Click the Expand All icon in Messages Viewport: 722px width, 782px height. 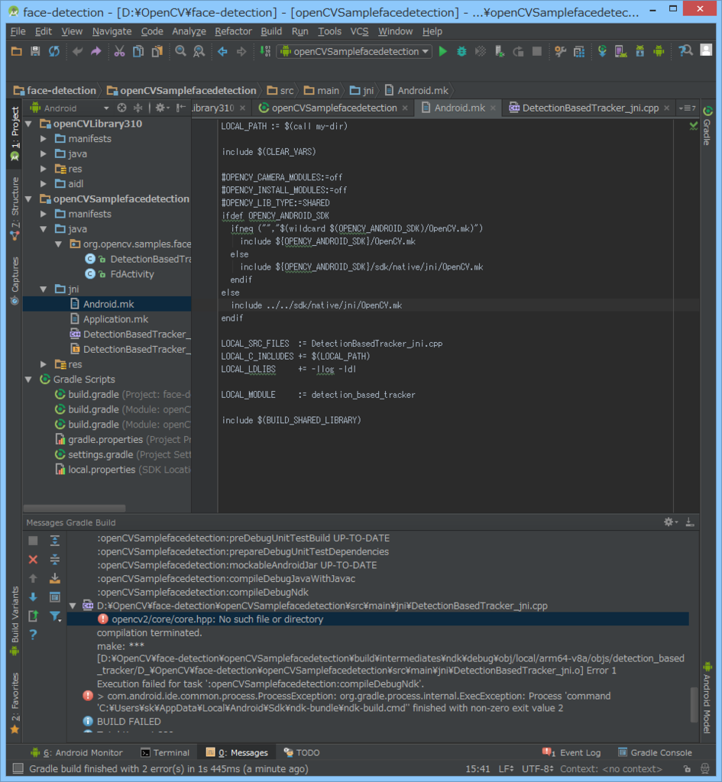point(55,541)
